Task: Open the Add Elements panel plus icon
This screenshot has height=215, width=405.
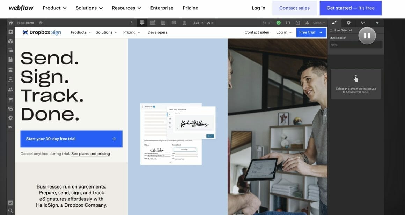Action: [x=10, y=32]
